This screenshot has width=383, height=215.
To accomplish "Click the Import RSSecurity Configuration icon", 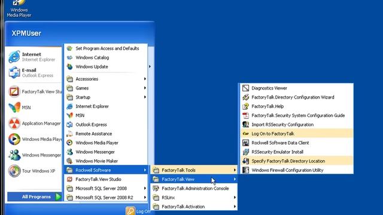I will point(245,125).
